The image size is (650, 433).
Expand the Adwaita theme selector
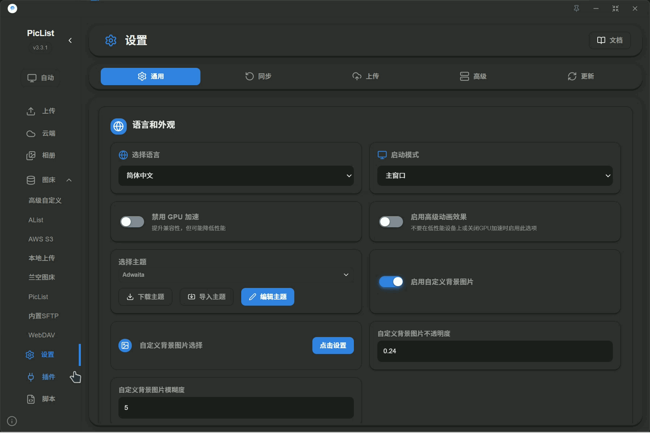click(236, 275)
